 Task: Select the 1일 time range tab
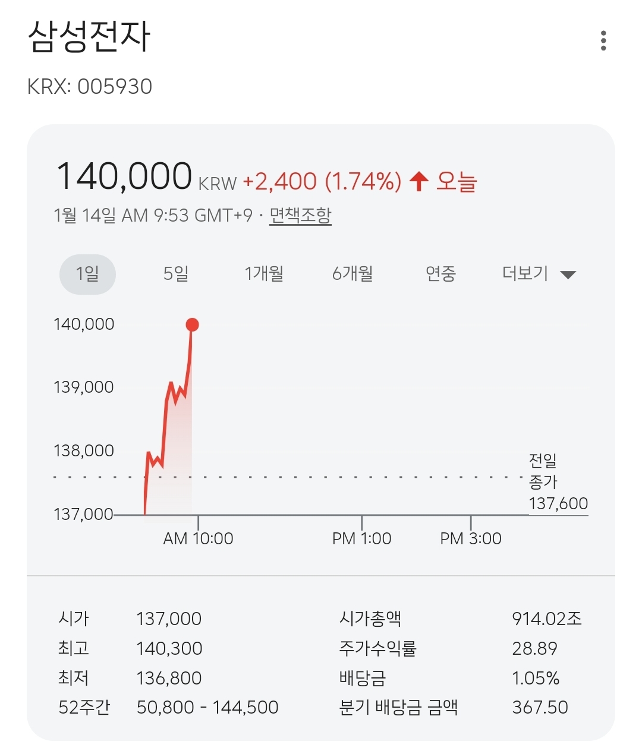click(x=87, y=274)
